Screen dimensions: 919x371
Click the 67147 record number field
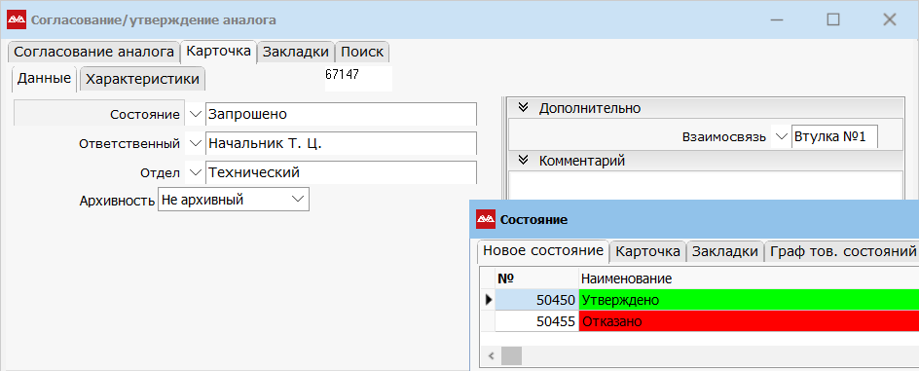[358, 79]
